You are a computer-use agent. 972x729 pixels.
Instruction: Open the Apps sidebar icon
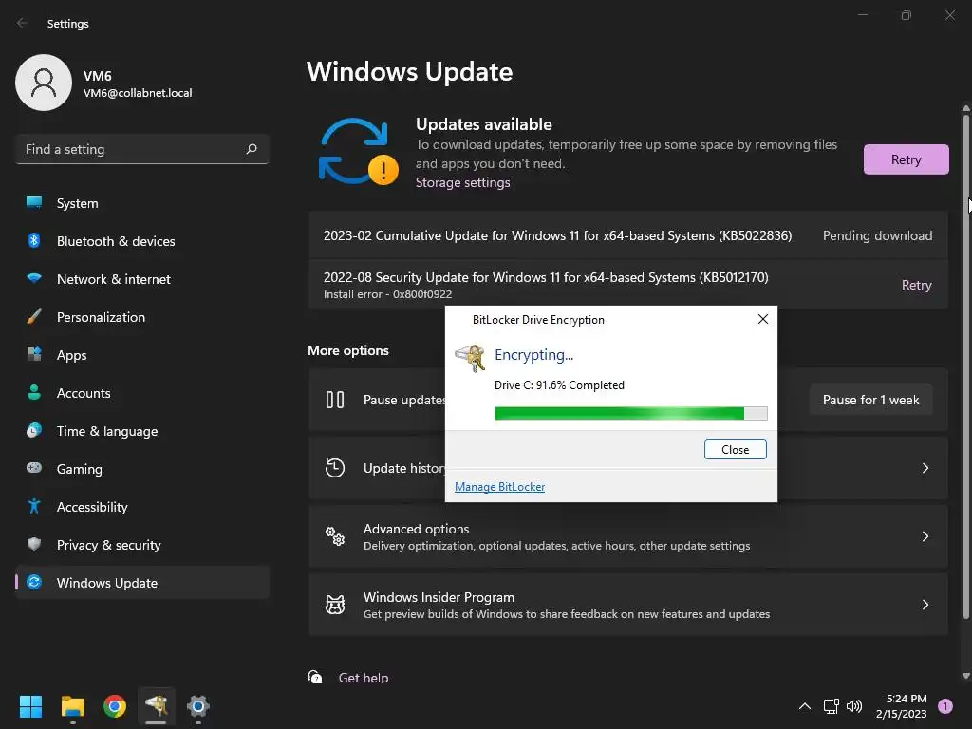coord(34,355)
